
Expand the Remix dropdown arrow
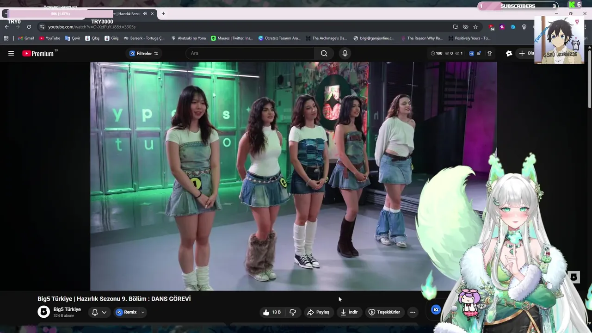tap(142, 312)
